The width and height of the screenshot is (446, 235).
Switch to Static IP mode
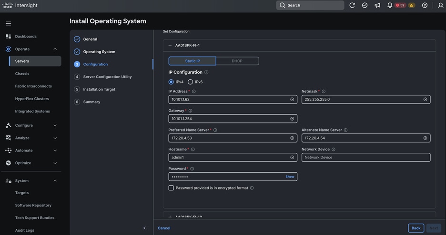point(193,61)
